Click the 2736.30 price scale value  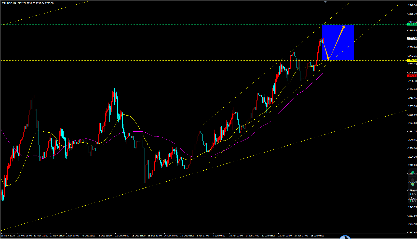(412, 81)
